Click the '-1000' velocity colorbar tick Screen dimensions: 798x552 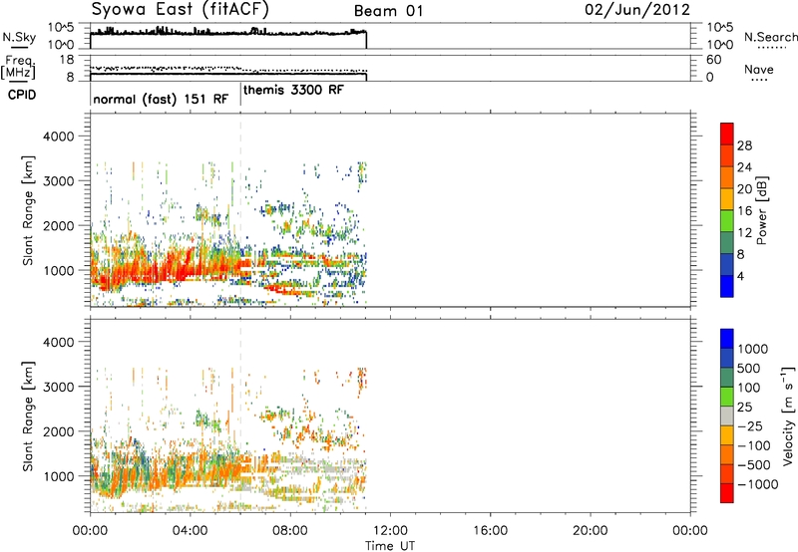(757, 484)
